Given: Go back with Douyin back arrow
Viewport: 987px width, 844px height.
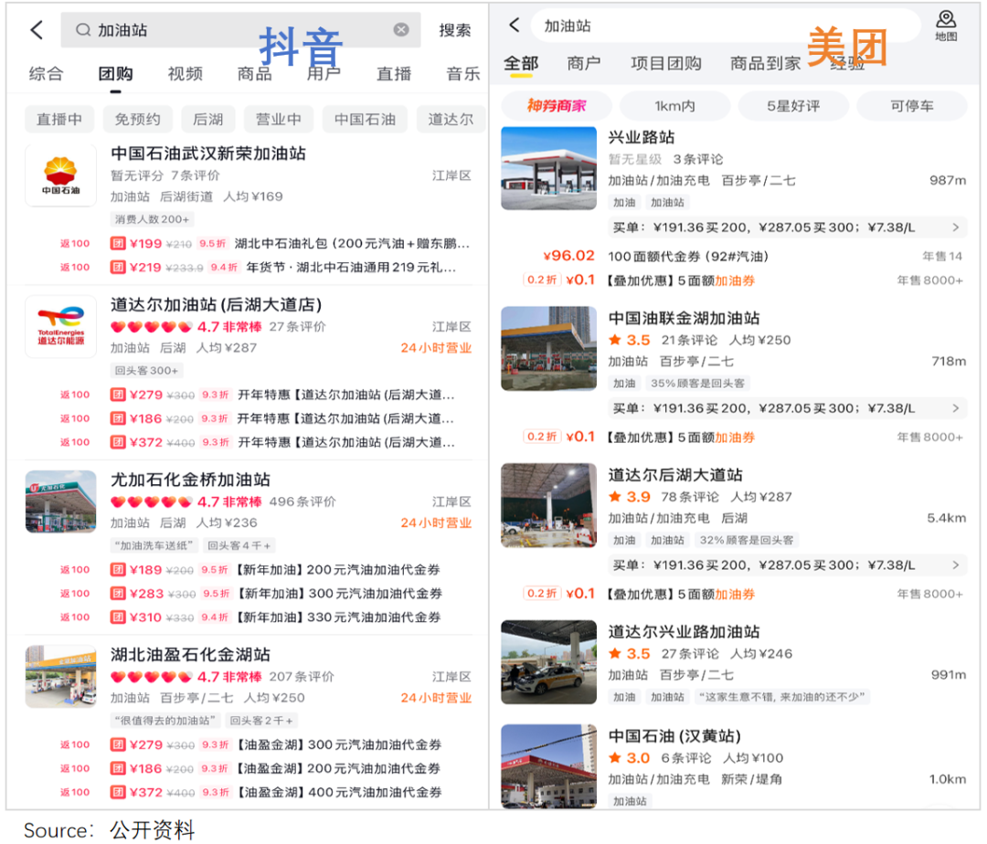Looking at the screenshot, I should 37,29.
